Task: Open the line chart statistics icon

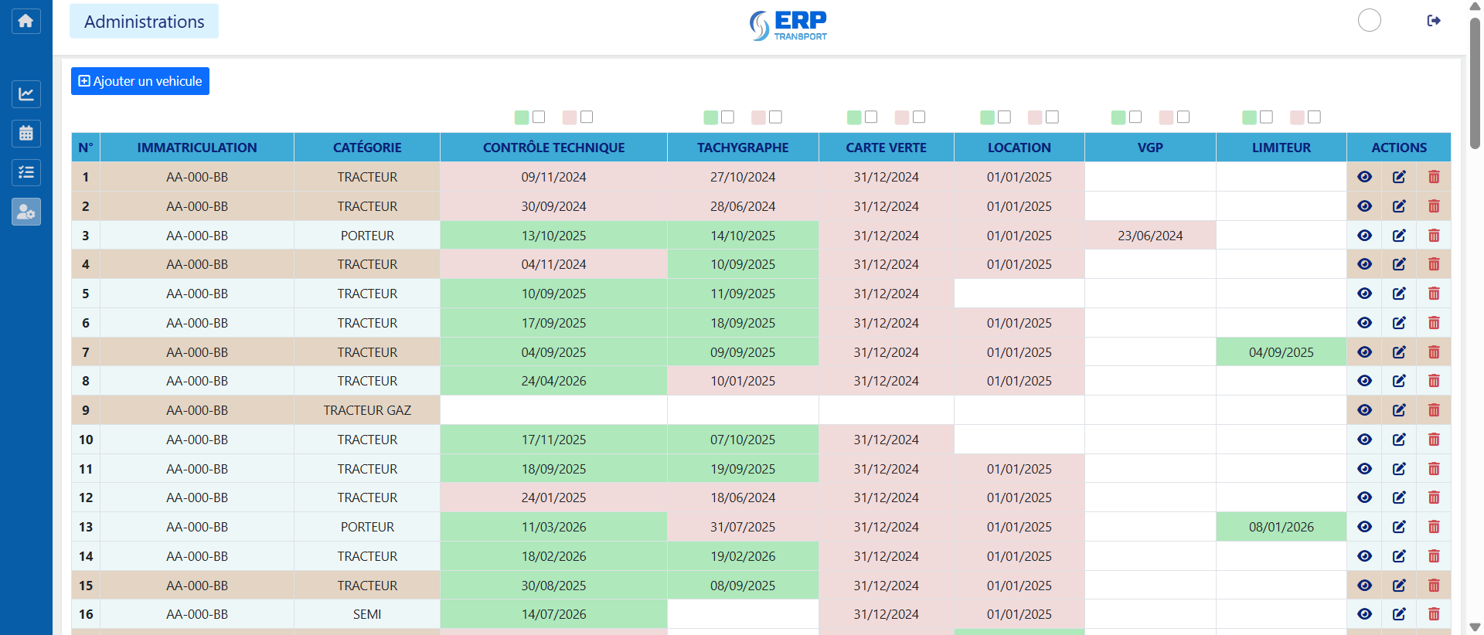Action: (26, 94)
